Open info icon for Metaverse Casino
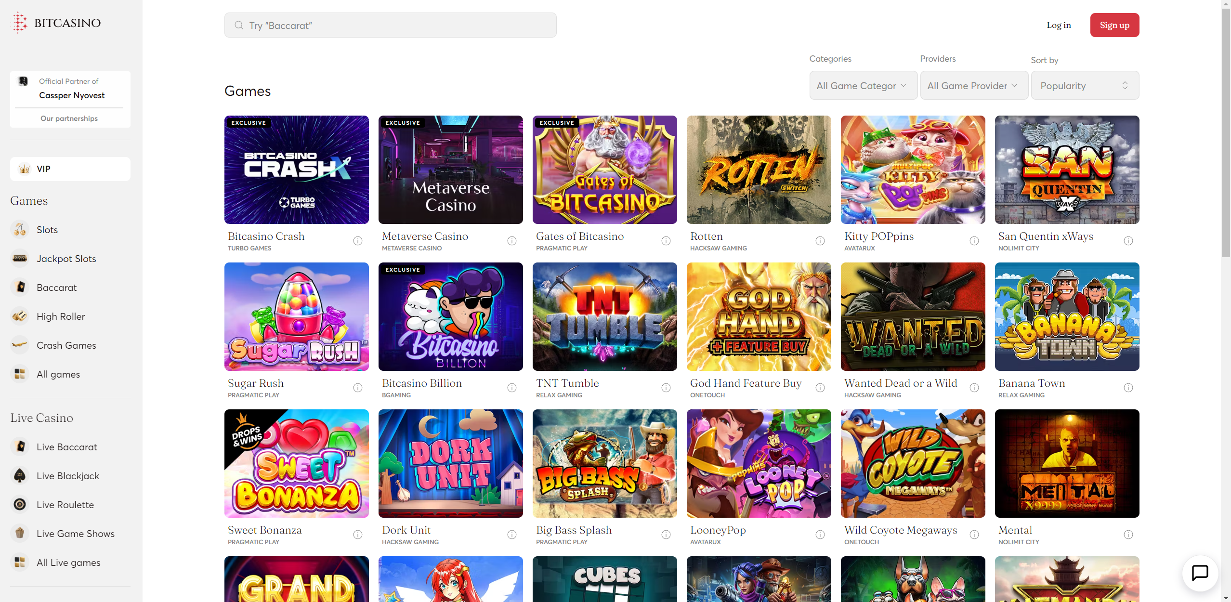The width and height of the screenshot is (1231, 602). [x=512, y=241]
